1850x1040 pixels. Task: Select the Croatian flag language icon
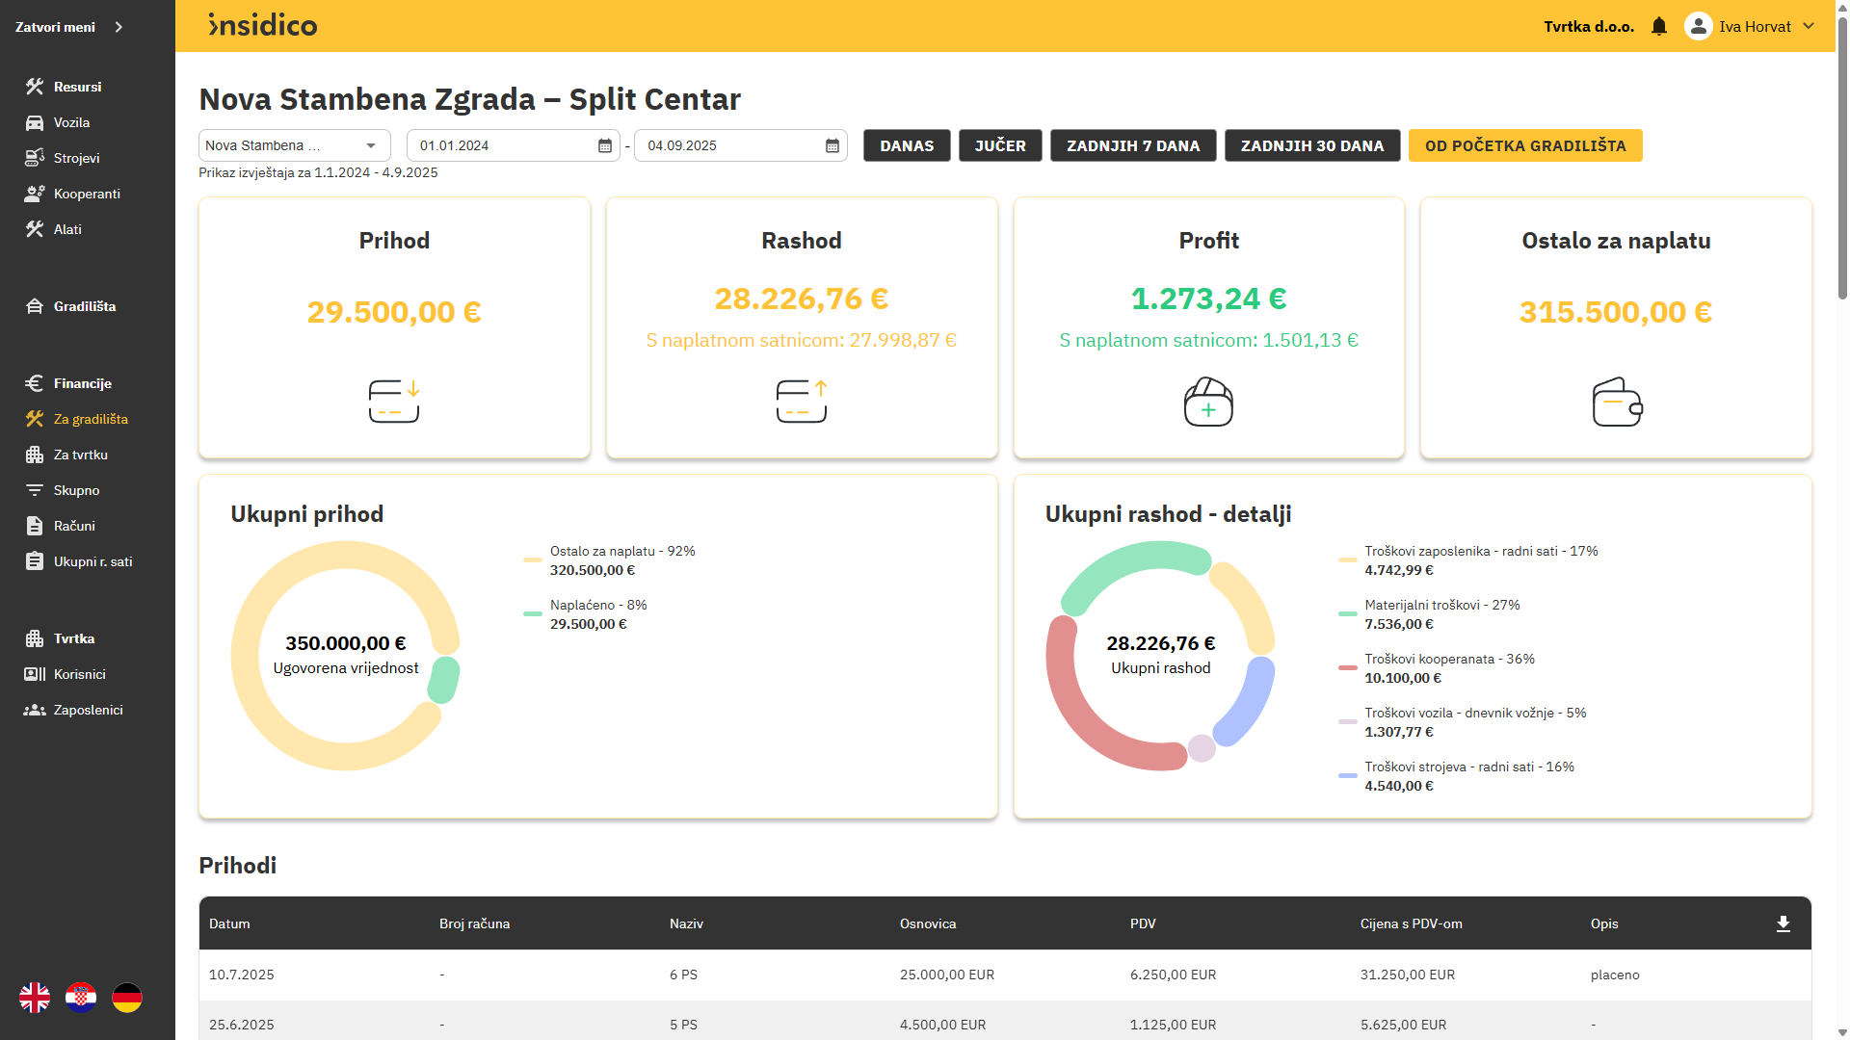(x=81, y=998)
